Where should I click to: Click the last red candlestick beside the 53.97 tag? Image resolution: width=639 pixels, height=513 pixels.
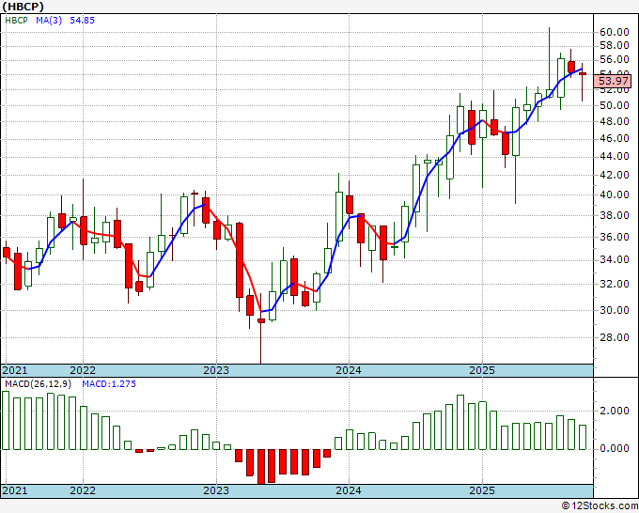[x=583, y=82]
